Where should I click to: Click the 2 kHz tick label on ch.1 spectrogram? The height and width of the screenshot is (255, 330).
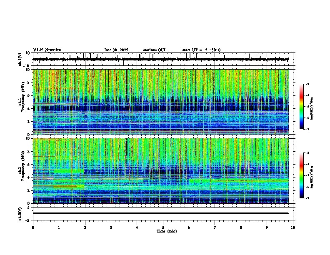pyautogui.click(x=29, y=122)
